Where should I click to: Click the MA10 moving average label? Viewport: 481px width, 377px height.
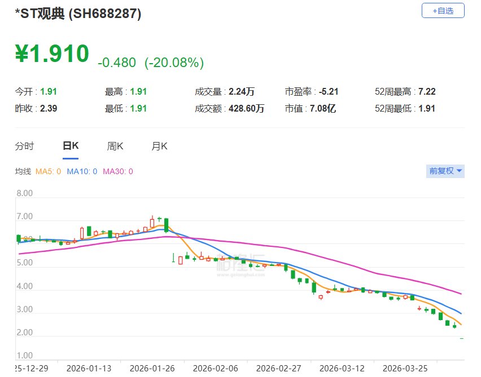pyautogui.click(x=82, y=171)
